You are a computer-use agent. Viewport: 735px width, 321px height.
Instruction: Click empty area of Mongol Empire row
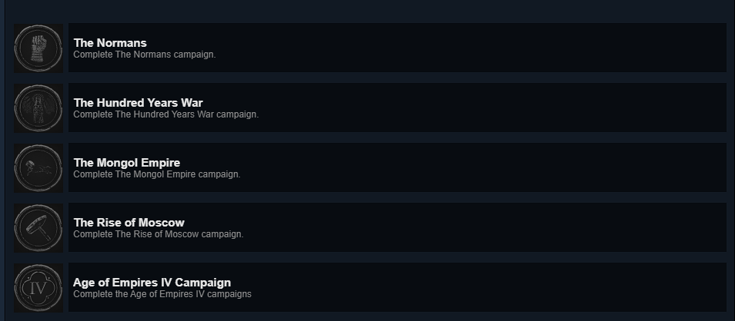[469, 167]
